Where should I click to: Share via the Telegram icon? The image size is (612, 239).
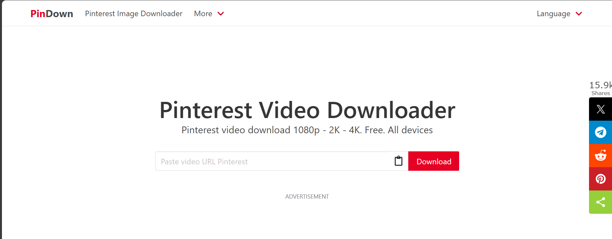[x=600, y=132]
